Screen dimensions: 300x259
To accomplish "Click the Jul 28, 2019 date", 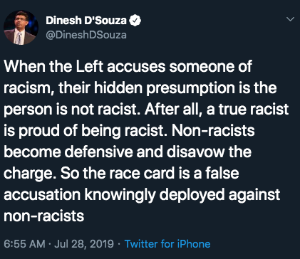I will point(84,244).
